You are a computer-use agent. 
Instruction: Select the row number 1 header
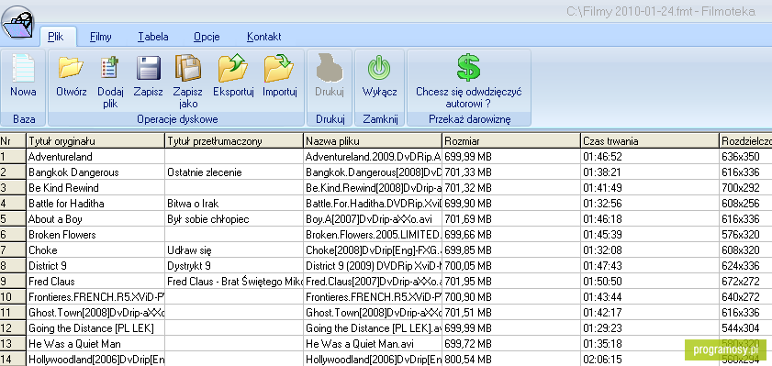[13, 157]
